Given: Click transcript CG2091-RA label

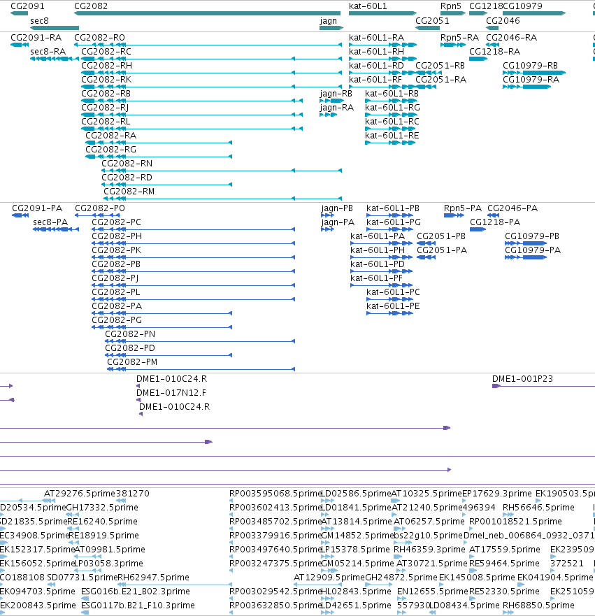Looking at the screenshot, I should 36,38.
